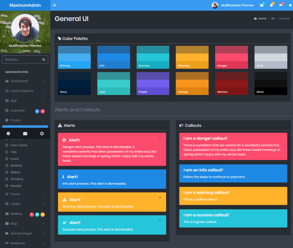Select the Primary color swatch
The width and height of the screenshot is (293, 248).
[x=74, y=57]
